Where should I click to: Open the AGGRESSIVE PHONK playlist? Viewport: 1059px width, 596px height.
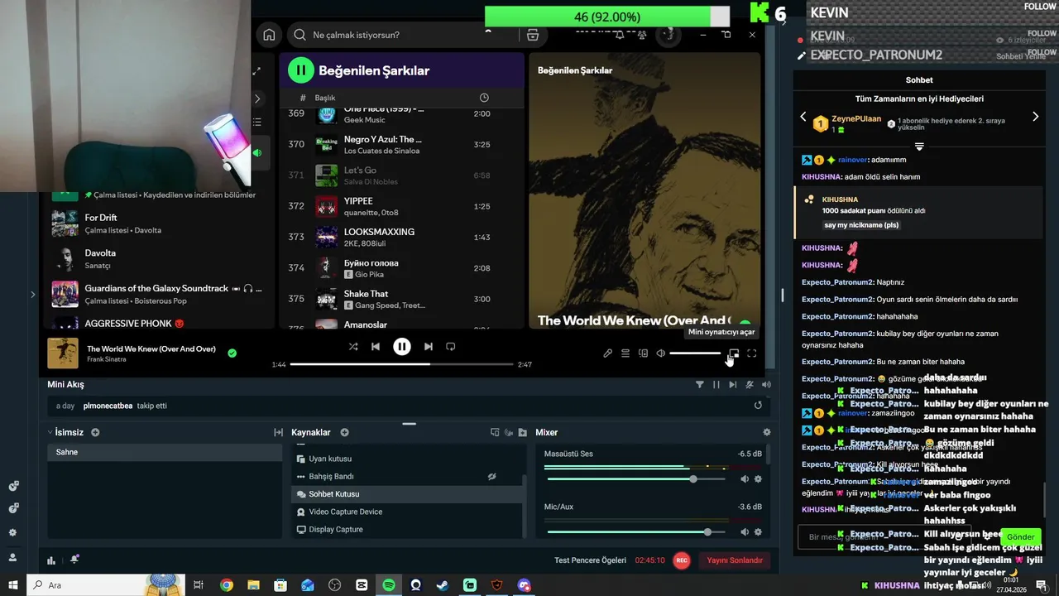point(157,323)
